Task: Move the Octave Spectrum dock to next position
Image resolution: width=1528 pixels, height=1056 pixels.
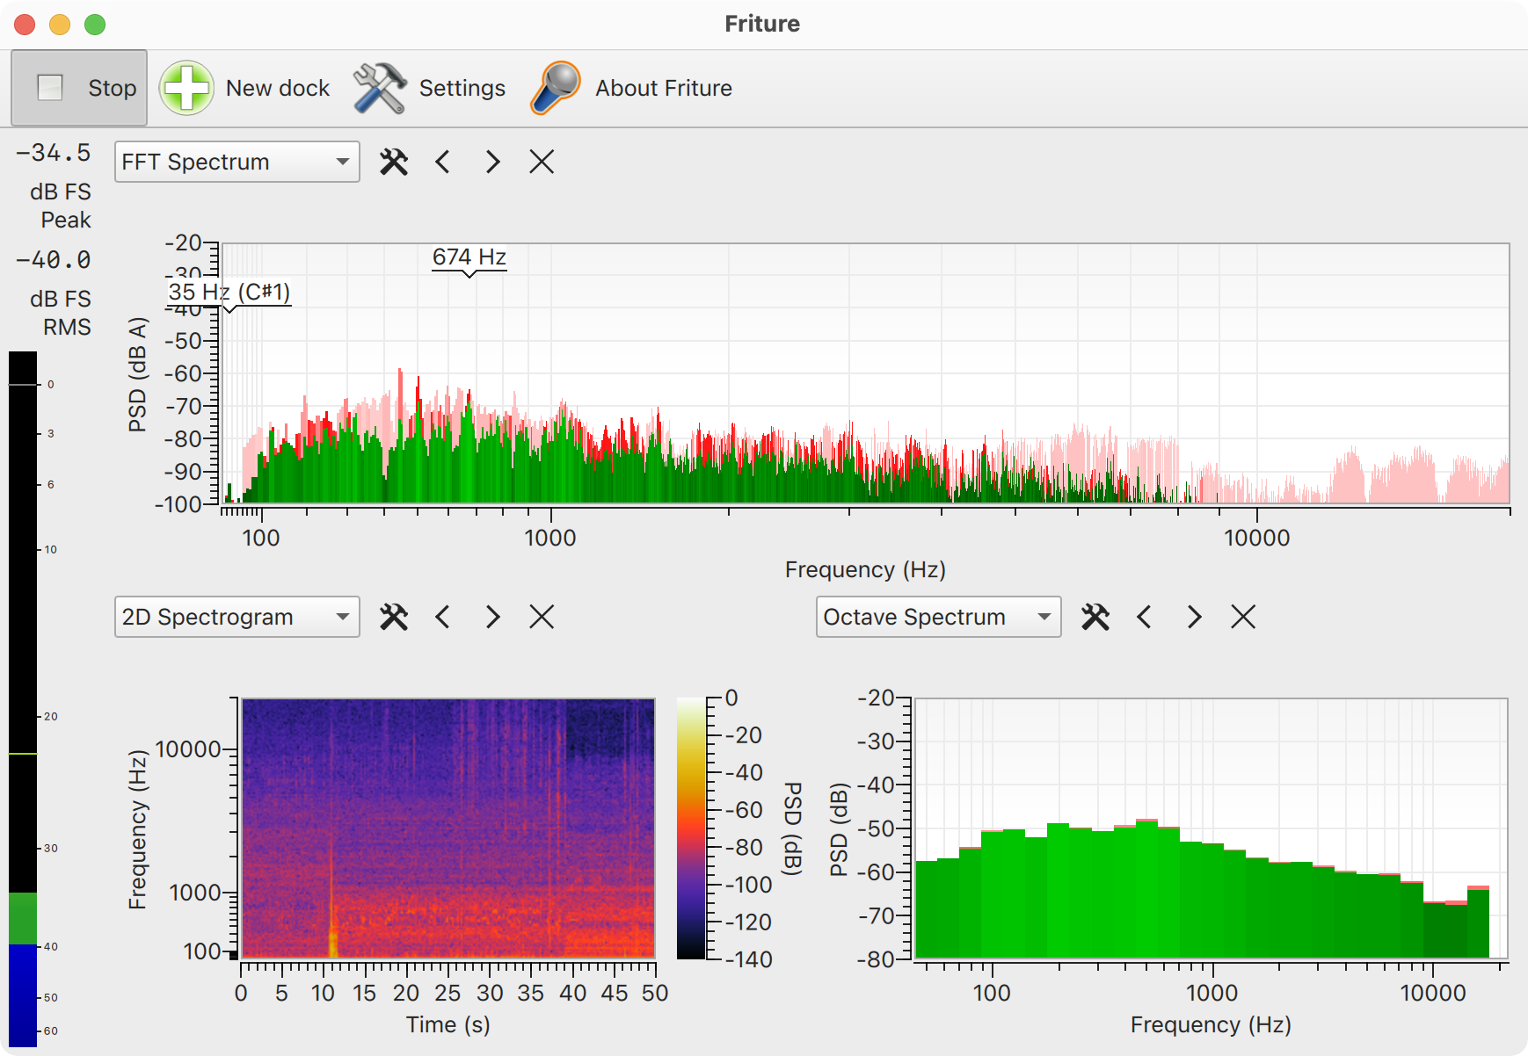Action: pyautogui.click(x=1194, y=617)
